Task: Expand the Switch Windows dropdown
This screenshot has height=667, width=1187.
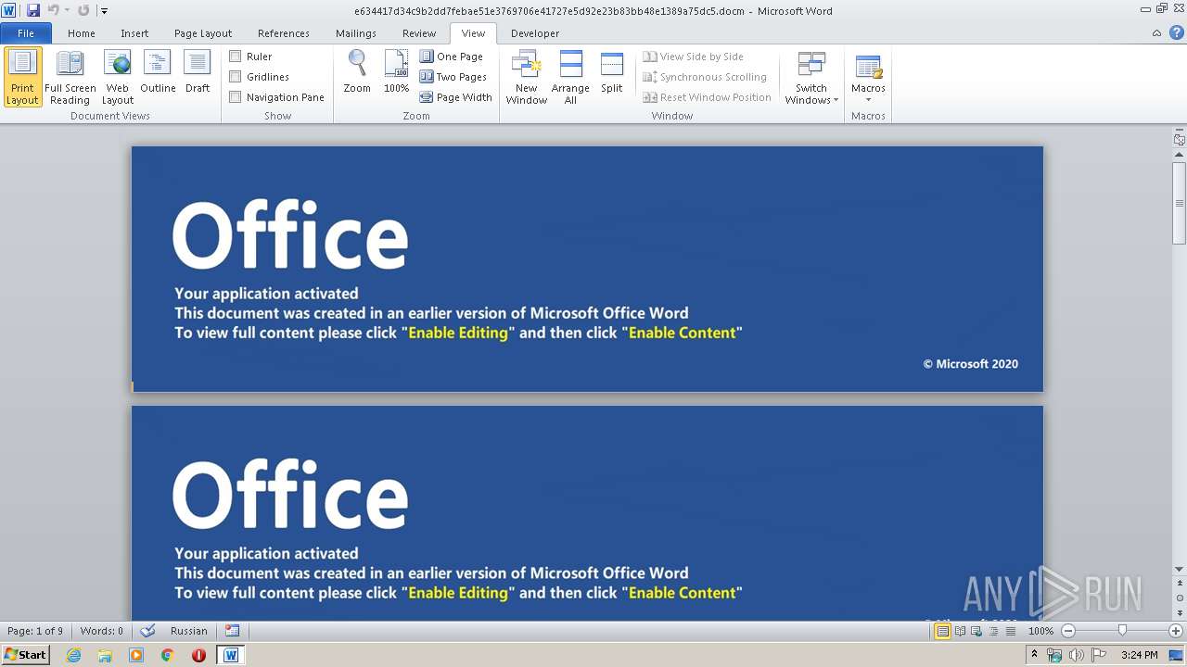Action: click(811, 77)
